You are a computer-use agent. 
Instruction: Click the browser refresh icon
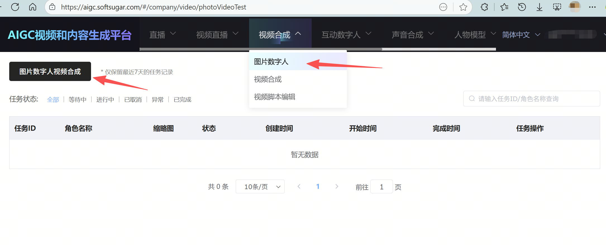[15, 7]
